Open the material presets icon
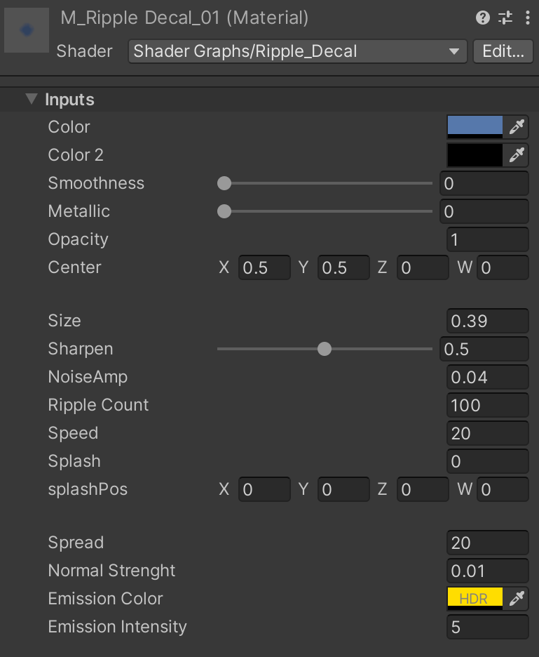The width and height of the screenshot is (539, 657). point(505,18)
